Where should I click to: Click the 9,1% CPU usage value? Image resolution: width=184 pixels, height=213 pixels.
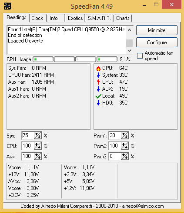pos(125,59)
